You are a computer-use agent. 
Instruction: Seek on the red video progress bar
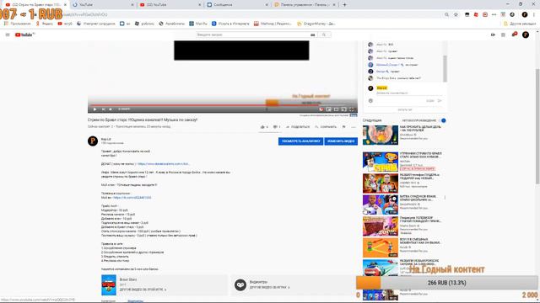point(223,104)
